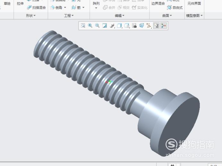Expand the 模型意图 group dropdown
This screenshot has width=222, height=166.
click(x=194, y=16)
